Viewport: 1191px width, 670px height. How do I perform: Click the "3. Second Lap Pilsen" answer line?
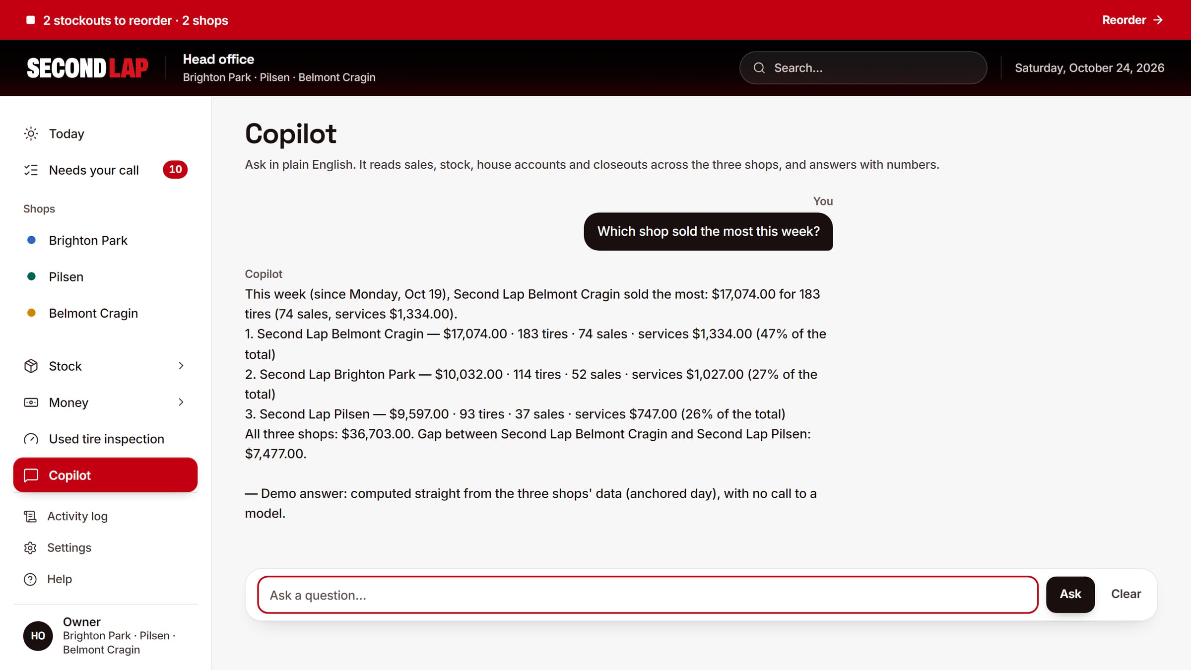[x=515, y=414]
